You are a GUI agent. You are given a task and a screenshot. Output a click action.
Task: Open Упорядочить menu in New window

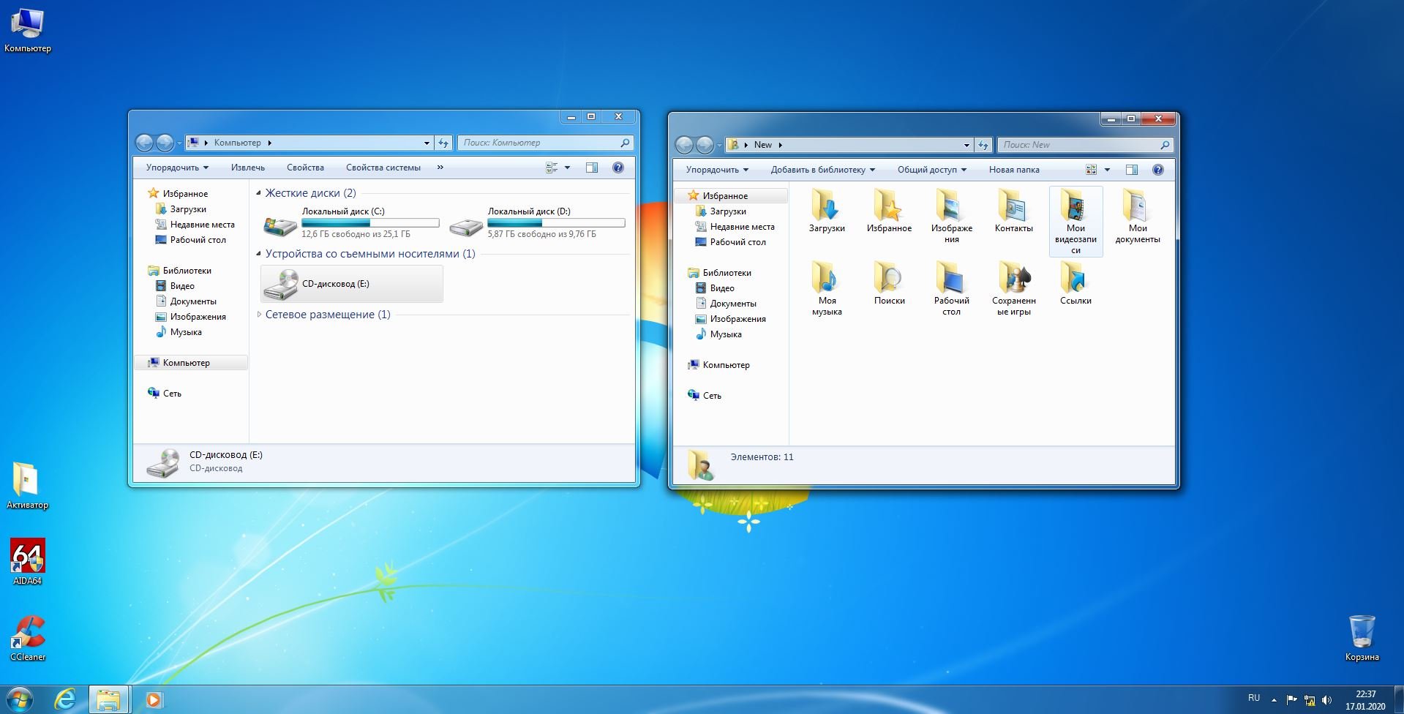717,170
